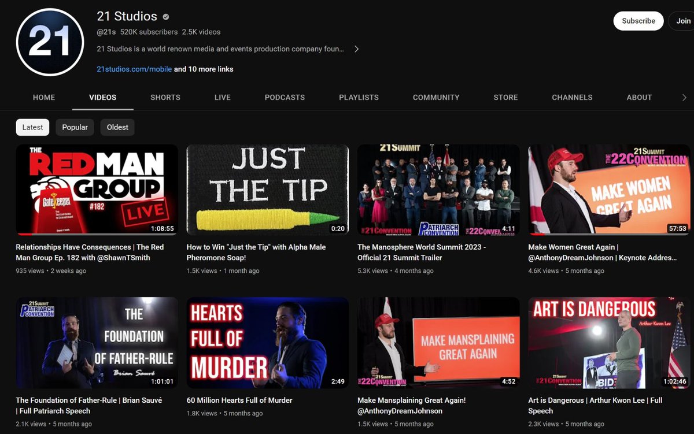This screenshot has width=694, height=434.
Task: Subscribe to 21 Studios channel
Action: pos(638,21)
